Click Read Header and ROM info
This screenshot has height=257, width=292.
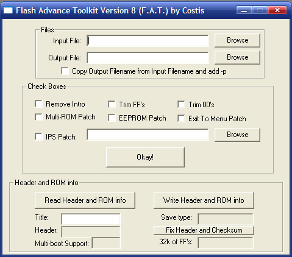85,200
